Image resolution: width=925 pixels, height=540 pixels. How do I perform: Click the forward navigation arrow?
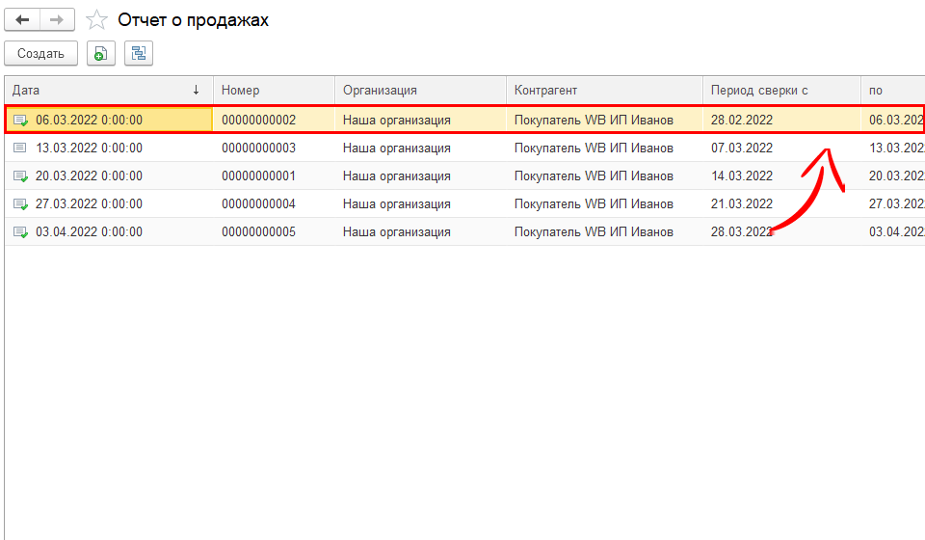coord(58,19)
